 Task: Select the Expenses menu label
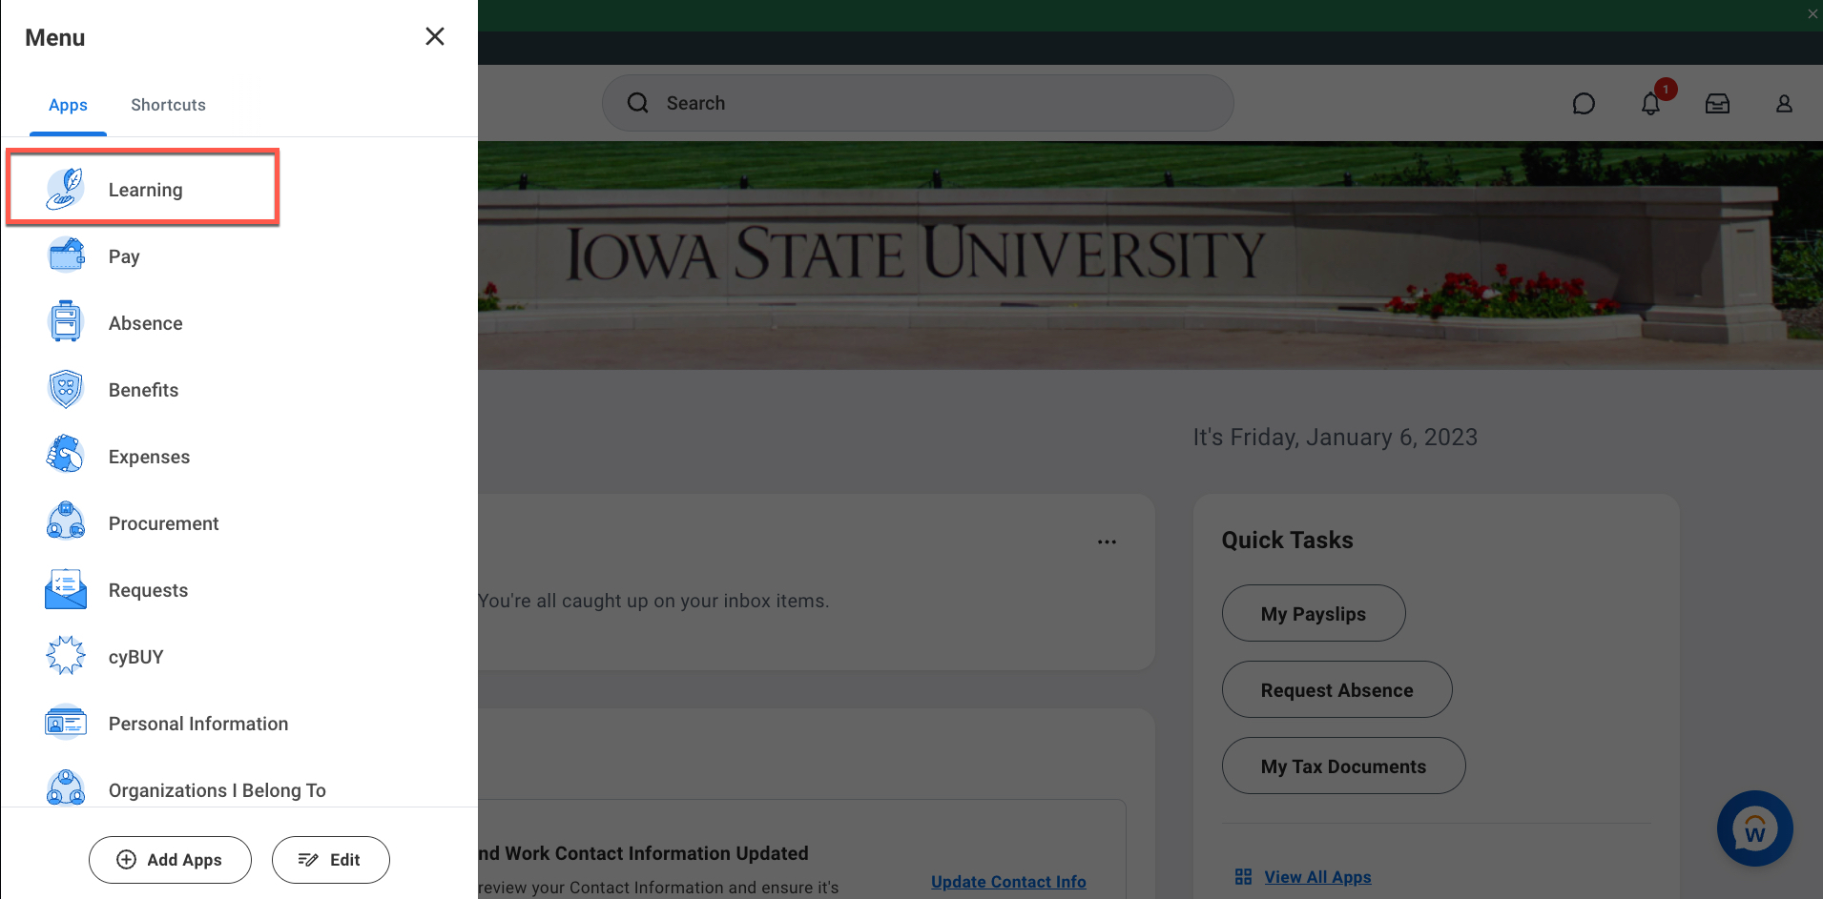click(x=149, y=457)
